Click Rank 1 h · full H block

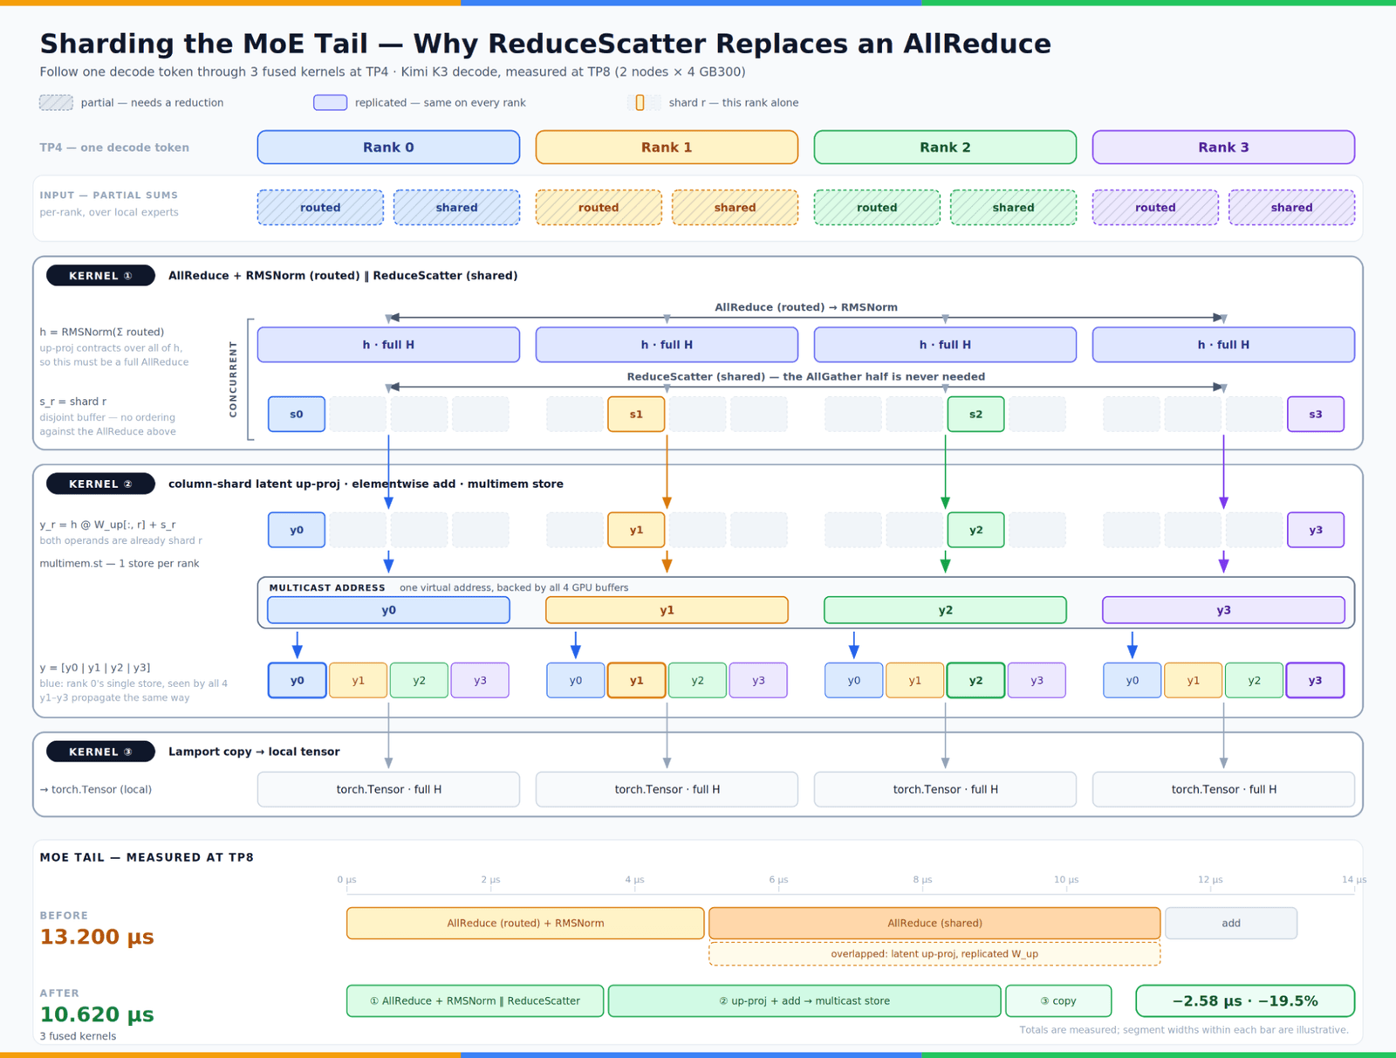pyautogui.click(x=667, y=345)
